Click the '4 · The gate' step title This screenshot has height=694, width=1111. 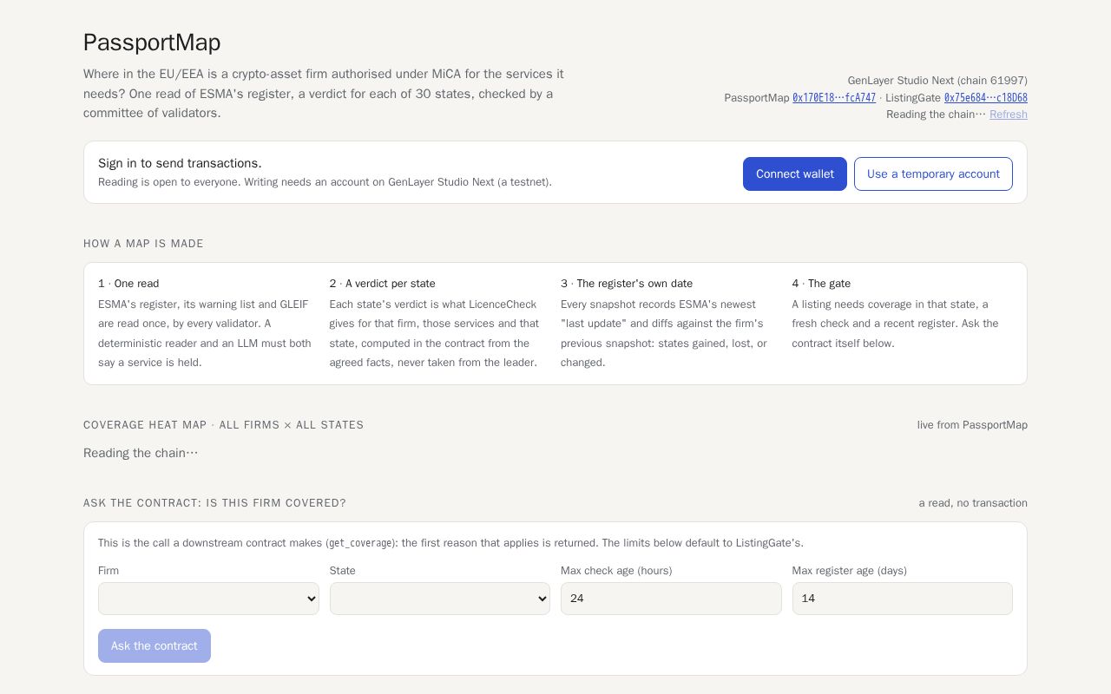point(821,284)
